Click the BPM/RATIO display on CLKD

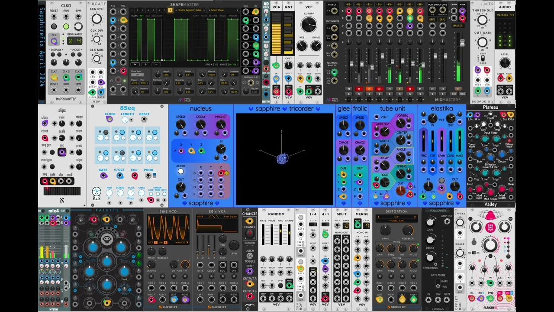click(75, 41)
